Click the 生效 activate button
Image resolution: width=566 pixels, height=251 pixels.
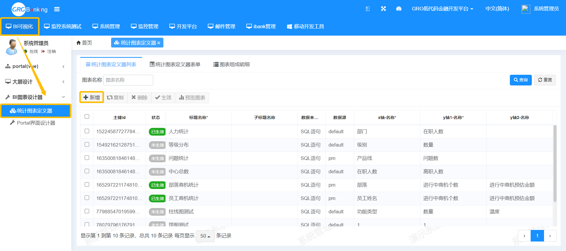point(163,98)
